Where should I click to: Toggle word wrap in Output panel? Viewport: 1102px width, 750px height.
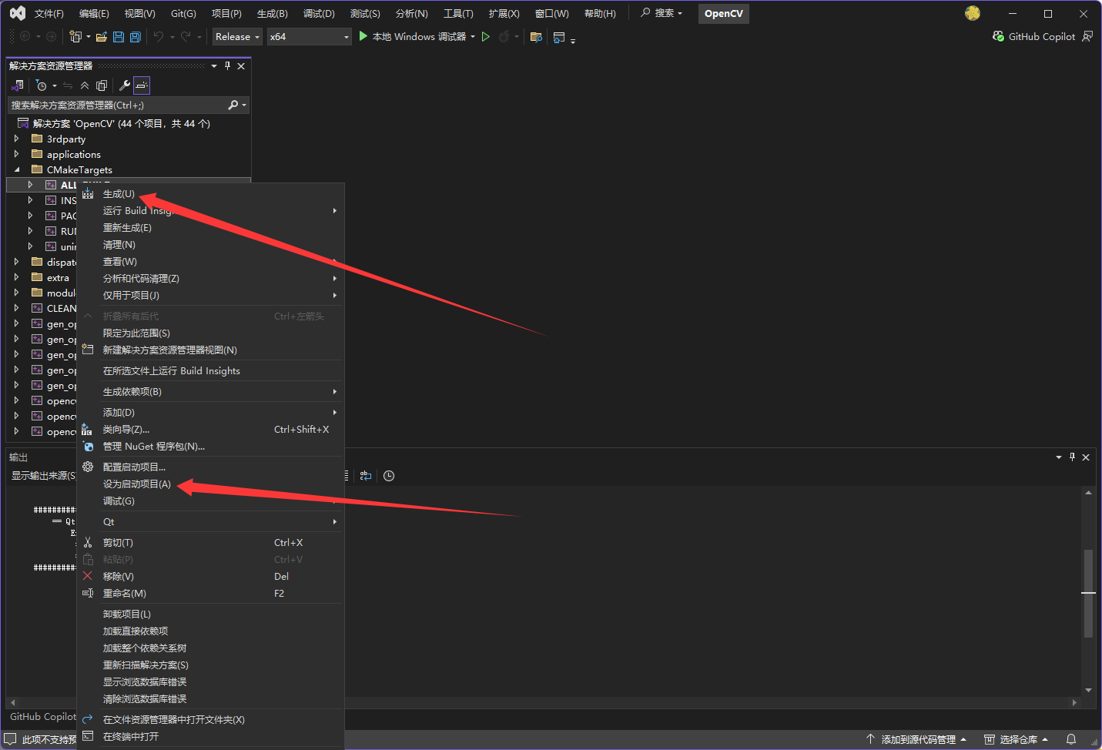(366, 476)
